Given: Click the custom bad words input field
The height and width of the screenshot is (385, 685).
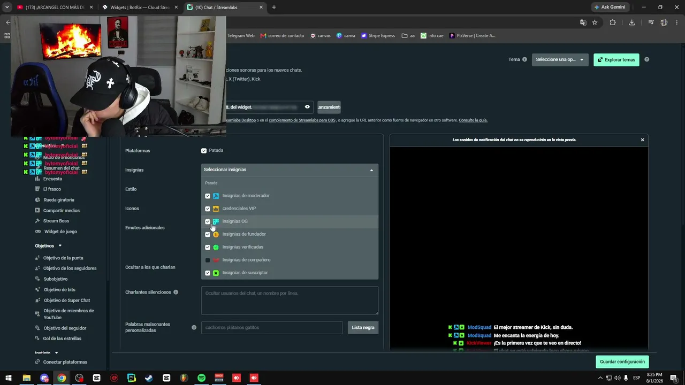Looking at the screenshot, I should click(x=272, y=327).
